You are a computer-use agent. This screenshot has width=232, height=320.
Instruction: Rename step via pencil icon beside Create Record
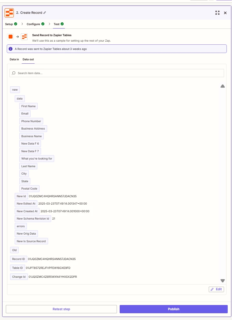point(45,13)
